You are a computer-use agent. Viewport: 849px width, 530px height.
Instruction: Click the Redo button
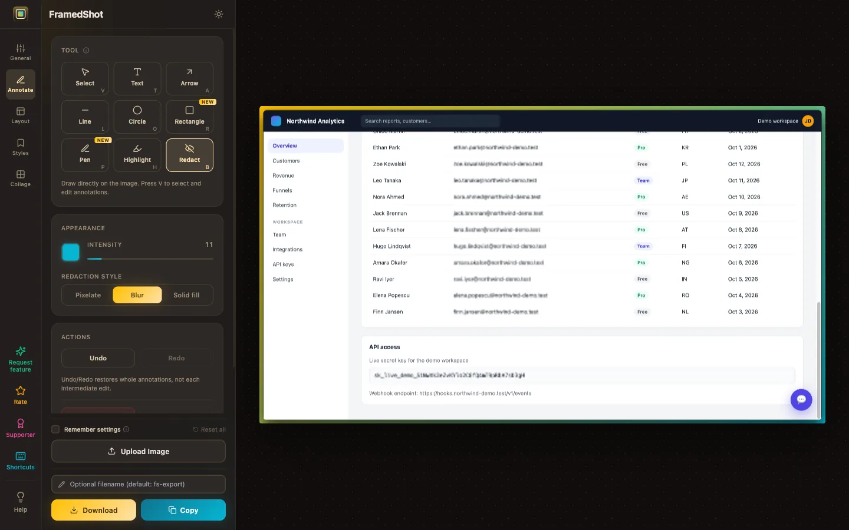[x=176, y=358]
